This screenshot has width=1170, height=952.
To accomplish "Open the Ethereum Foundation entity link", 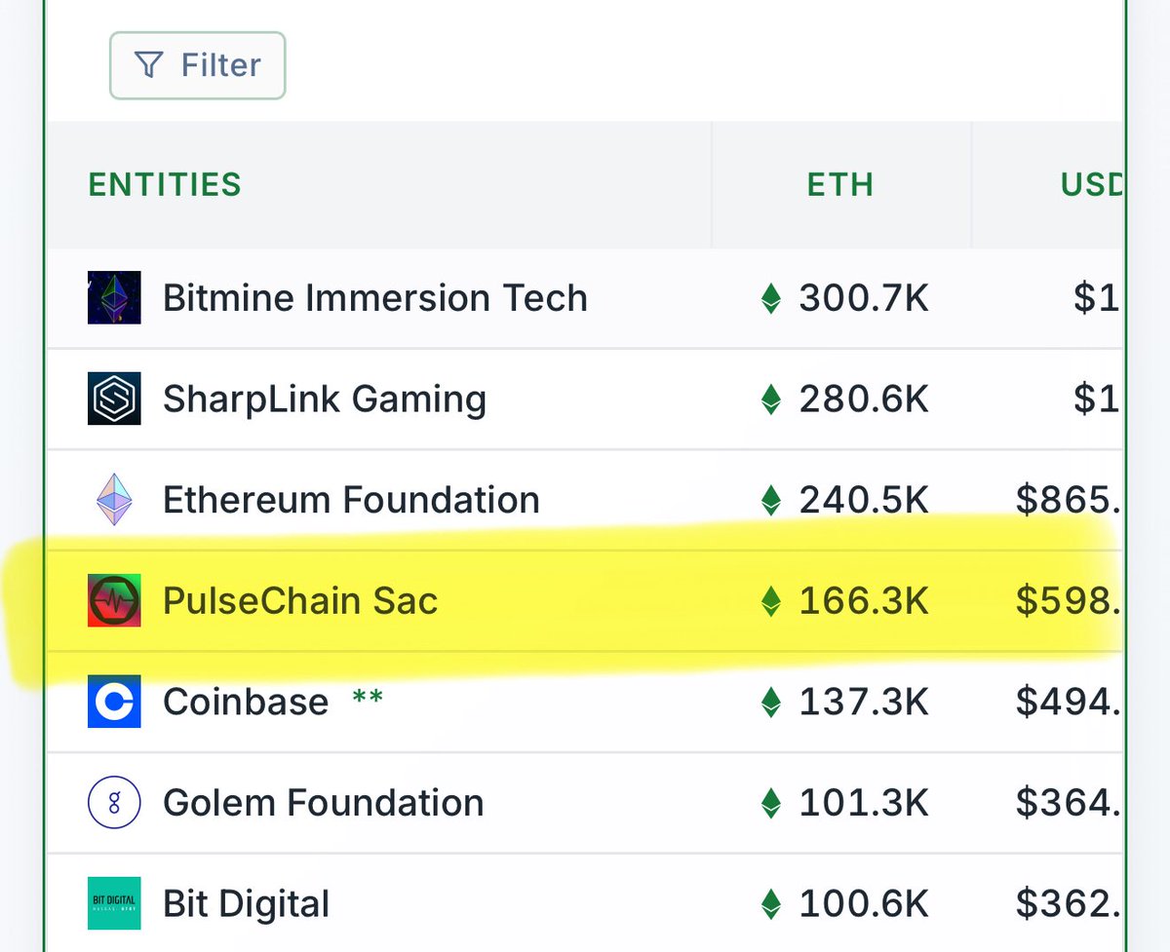I will tap(351, 500).
